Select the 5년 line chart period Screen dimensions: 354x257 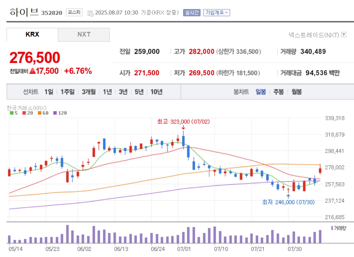point(139,92)
